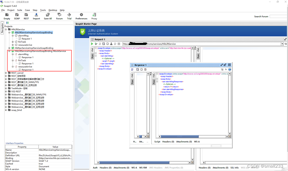Screen dimensions: 288x171
Task: Collapse the MockService resouceArrive node
Action: pyautogui.click(x=13, y=67)
